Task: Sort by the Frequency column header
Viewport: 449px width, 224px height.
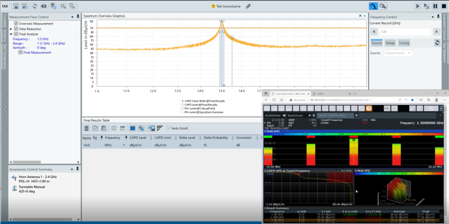Action: tap(112, 138)
